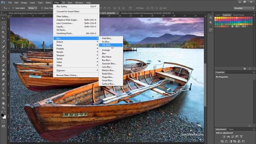The image size is (256, 144).
Task: Open the Essentials workspace dropdown
Action: click(244, 8)
